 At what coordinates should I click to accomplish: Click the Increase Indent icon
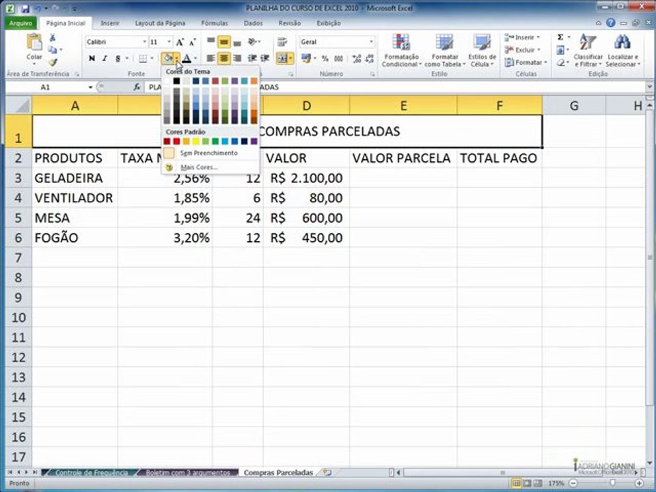(x=265, y=58)
